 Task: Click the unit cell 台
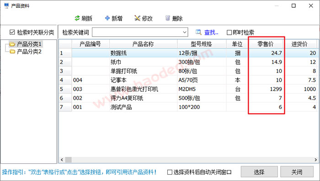pos(237,89)
